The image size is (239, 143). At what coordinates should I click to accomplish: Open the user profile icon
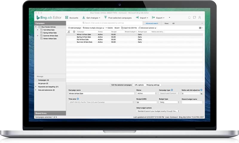pyautogui.click(x=200, y=18)
